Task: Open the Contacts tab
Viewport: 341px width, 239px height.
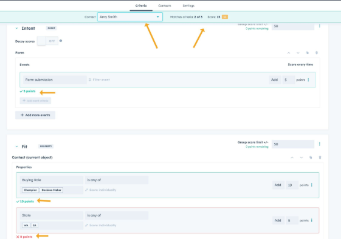Action: pos(165,5)
